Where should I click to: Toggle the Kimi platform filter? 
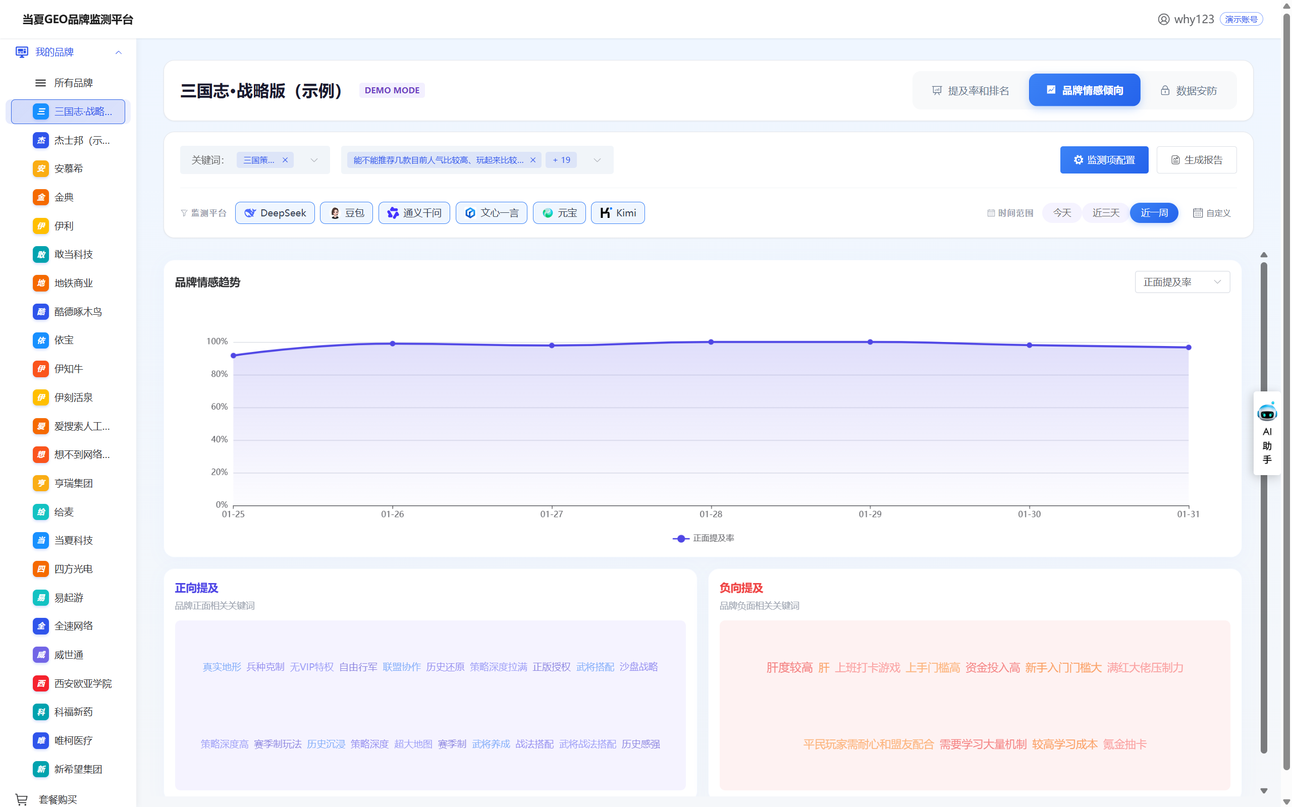coord(617,213)
